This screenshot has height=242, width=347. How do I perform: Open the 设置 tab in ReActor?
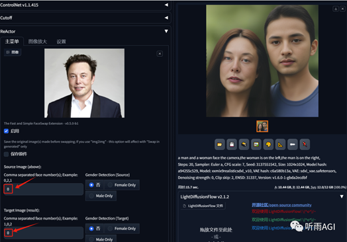[x=61, y=42]
